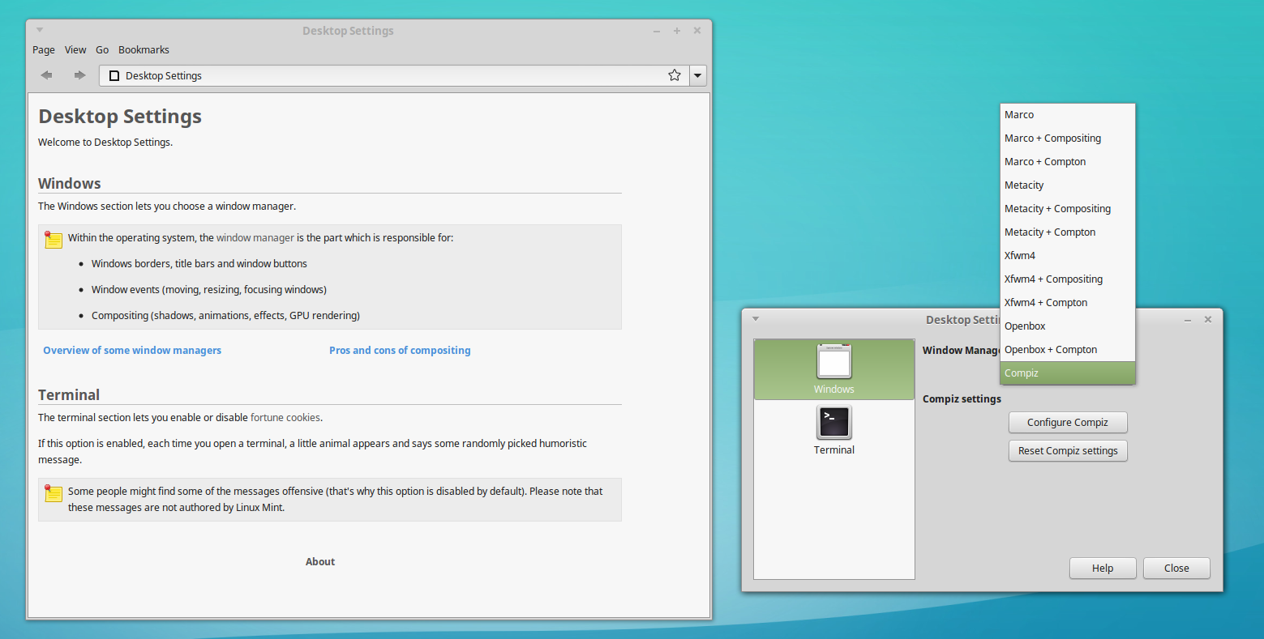Choose Xfwm4 + Compositing option
1264x639 pixels.
pyautogui.click(x=1068, y=279)
